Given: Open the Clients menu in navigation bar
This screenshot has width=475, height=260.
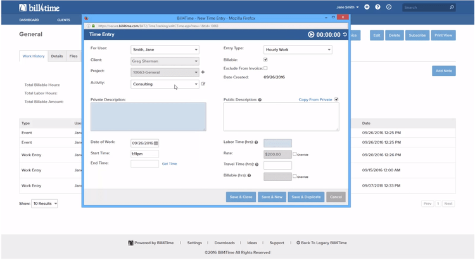Looking at the screenshot, I should [63, 20].
